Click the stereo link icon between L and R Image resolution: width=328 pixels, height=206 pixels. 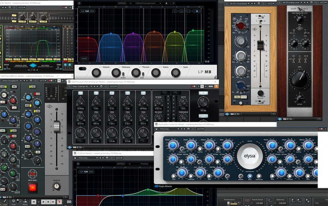coord(197,11)
